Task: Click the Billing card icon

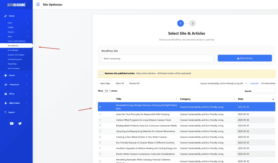Action: point(6,94)
